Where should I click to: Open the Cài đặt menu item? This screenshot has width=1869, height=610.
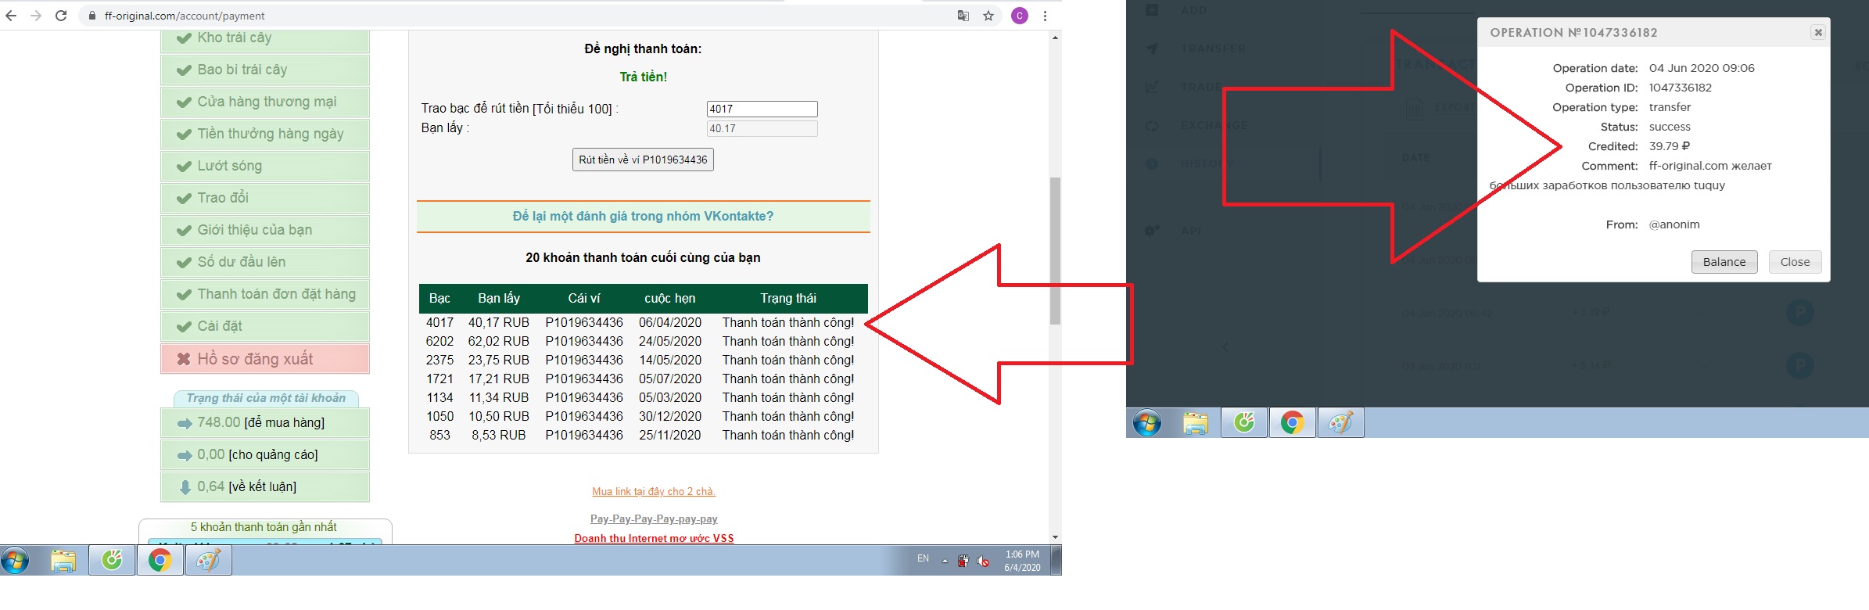(x=265, y=327)
